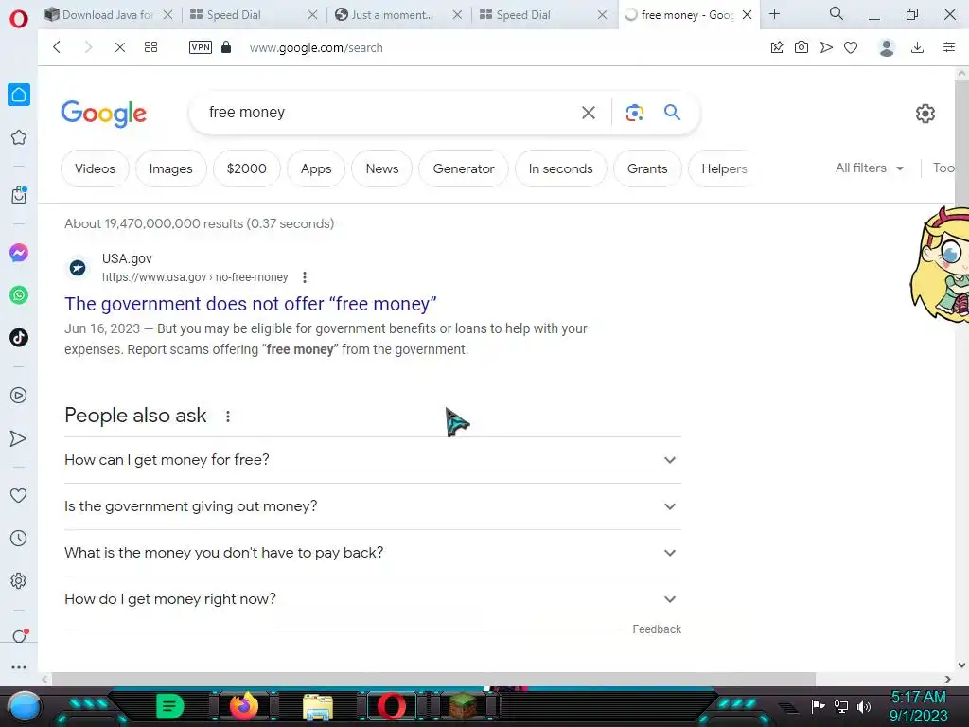969x727 pixels.
Task: Clear the Google search box
Action: (589, 113)
